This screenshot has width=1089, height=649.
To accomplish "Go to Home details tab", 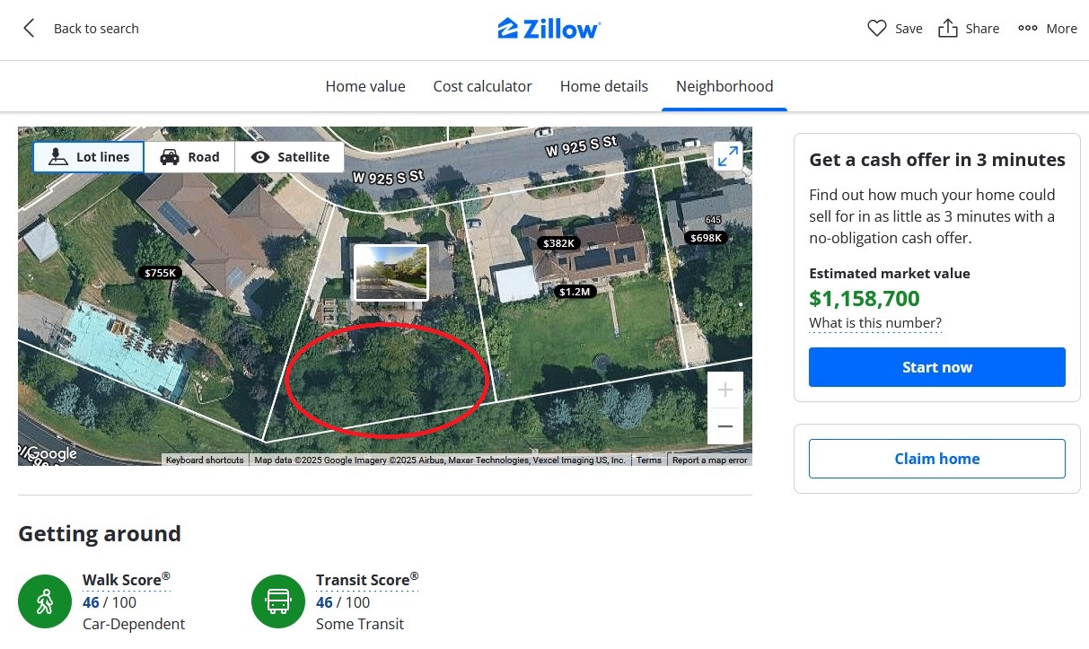I will [x=604, y=86].
